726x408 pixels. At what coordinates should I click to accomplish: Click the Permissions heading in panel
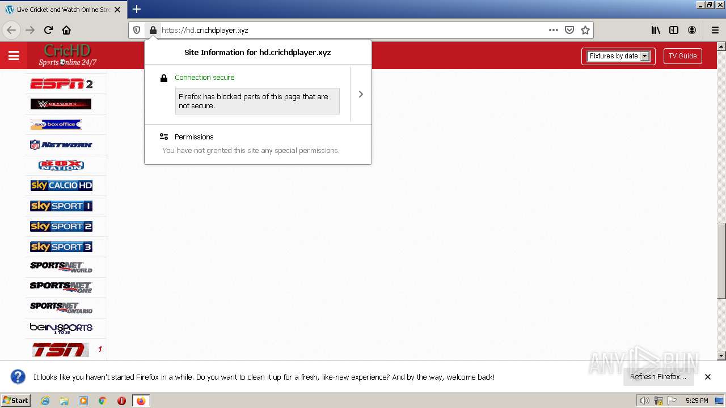coord(194,137)
